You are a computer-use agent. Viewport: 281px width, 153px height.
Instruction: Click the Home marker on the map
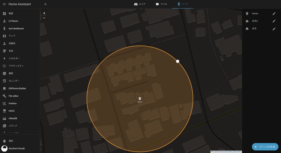click(140, 99)
